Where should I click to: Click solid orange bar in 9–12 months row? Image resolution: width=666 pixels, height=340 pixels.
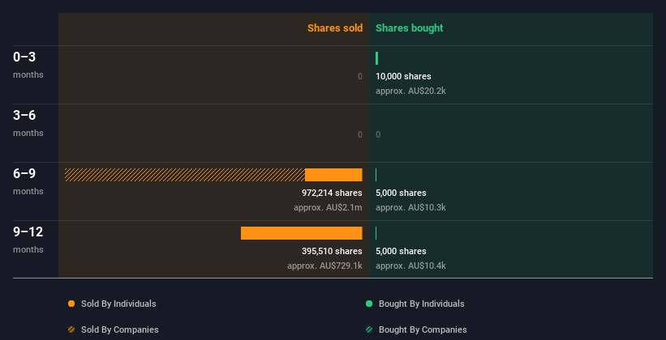302,233
